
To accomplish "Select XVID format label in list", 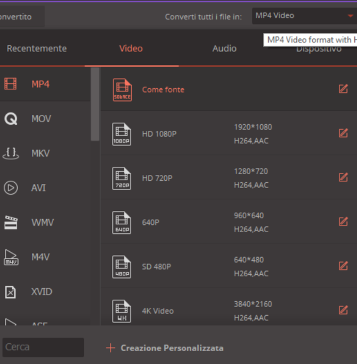I will click(41, 292).
